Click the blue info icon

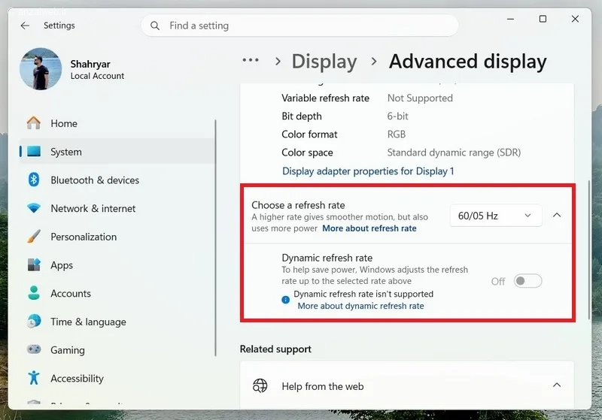coord(286,300)
